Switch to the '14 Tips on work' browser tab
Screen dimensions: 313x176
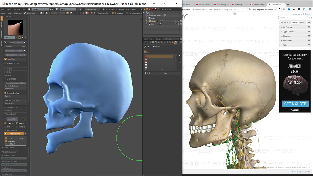tap(204, 4)
